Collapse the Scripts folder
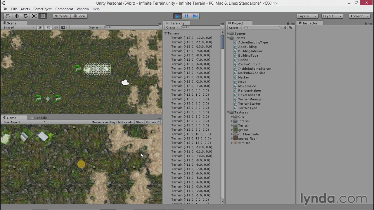The width and height of the screenshot is (374, 210). pyautogui.click(x=228, y=38)
